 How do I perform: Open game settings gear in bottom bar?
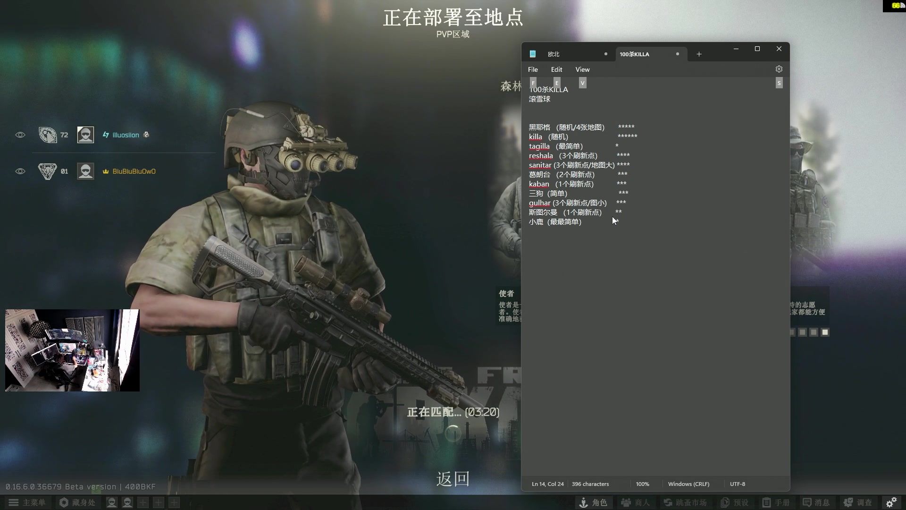(891, 502)
